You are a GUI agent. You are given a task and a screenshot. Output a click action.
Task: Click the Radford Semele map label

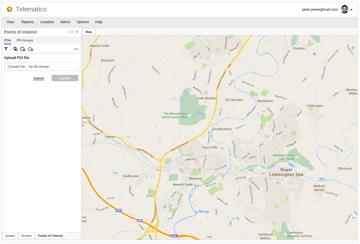click(319, 188)
